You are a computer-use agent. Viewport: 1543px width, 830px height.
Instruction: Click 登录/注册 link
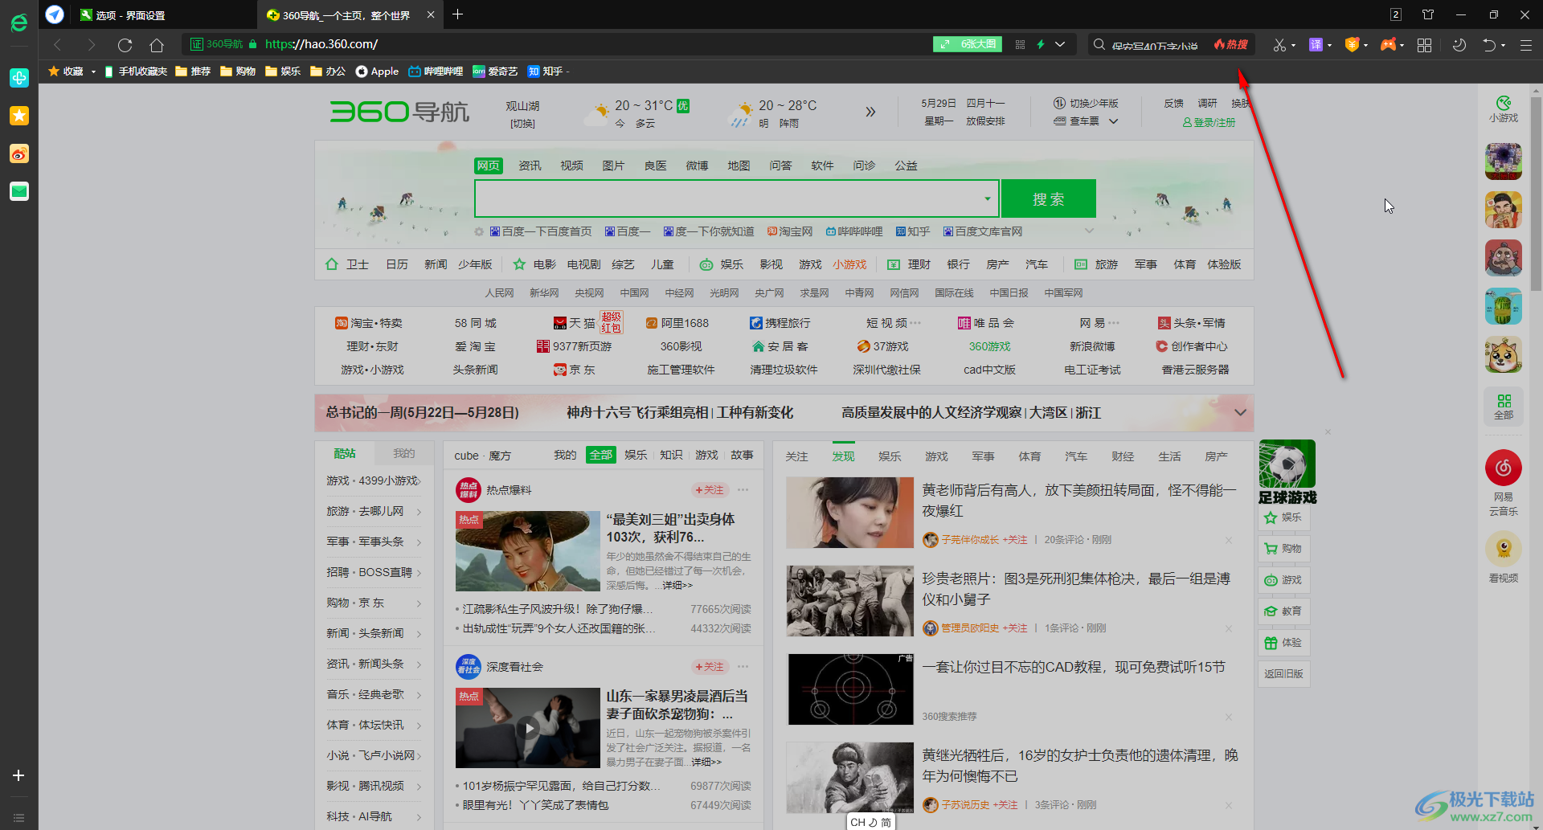coord(1209,123)
